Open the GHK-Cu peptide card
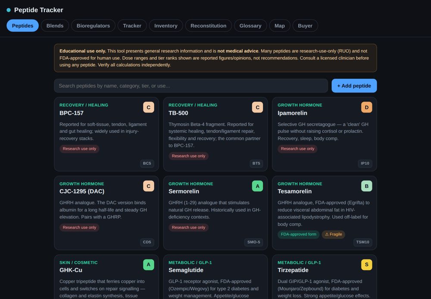The width and height of the screenshot is (431, 299). [106, 277]
